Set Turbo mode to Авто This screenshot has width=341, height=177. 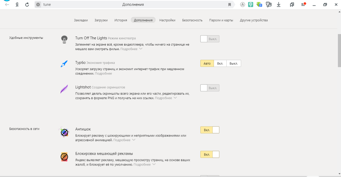[207, 64]
